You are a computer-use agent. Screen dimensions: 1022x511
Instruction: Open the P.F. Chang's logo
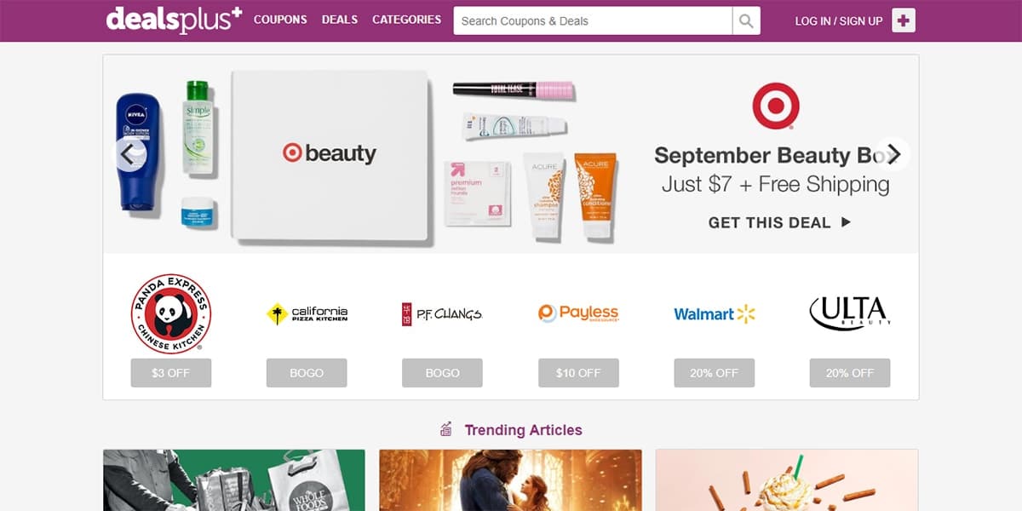[x=442, y=314]
